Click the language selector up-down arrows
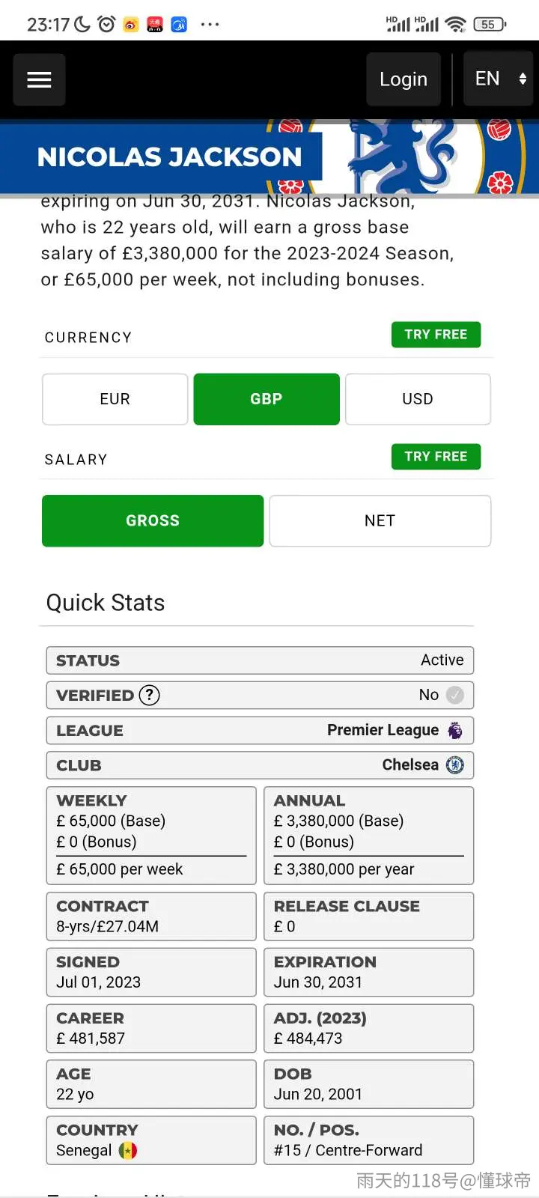This screenshot has height=1198, width=539. pos(523,79)
